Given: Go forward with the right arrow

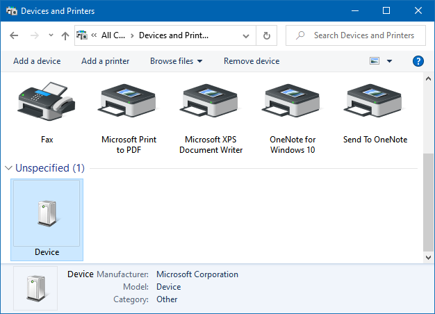Looking at the screenshot, I should pyautogui.click(x=35, y=35).
